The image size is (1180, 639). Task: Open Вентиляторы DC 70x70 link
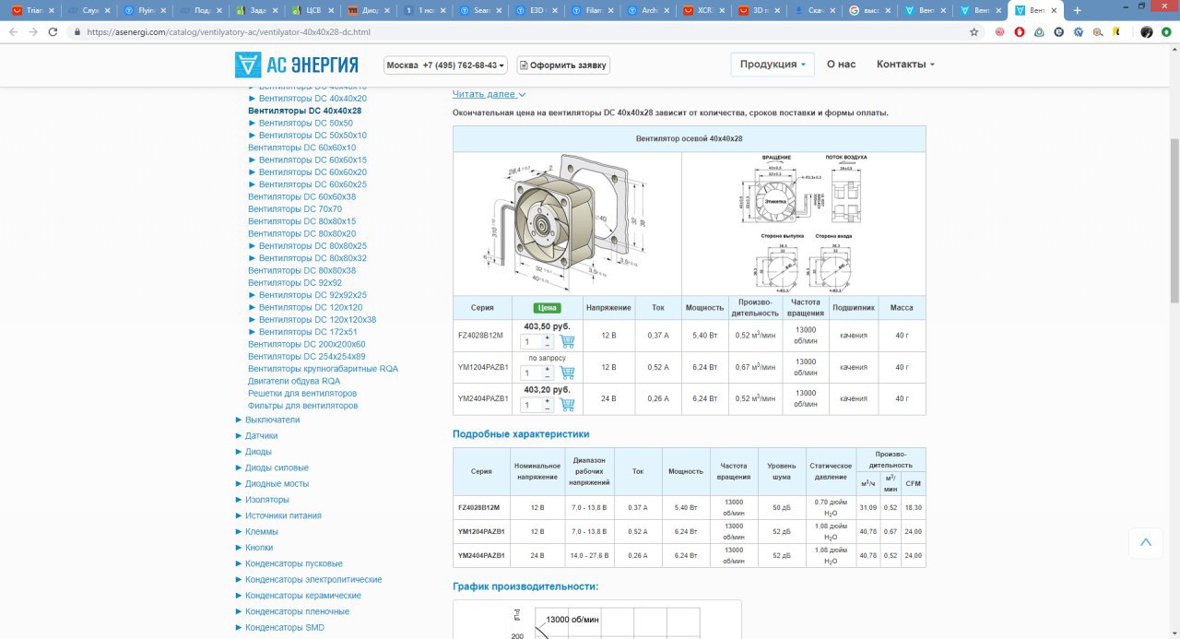(x=294, y=209)
